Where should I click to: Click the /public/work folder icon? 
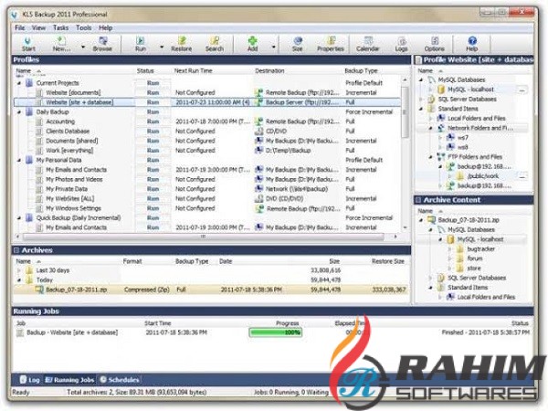460,175
